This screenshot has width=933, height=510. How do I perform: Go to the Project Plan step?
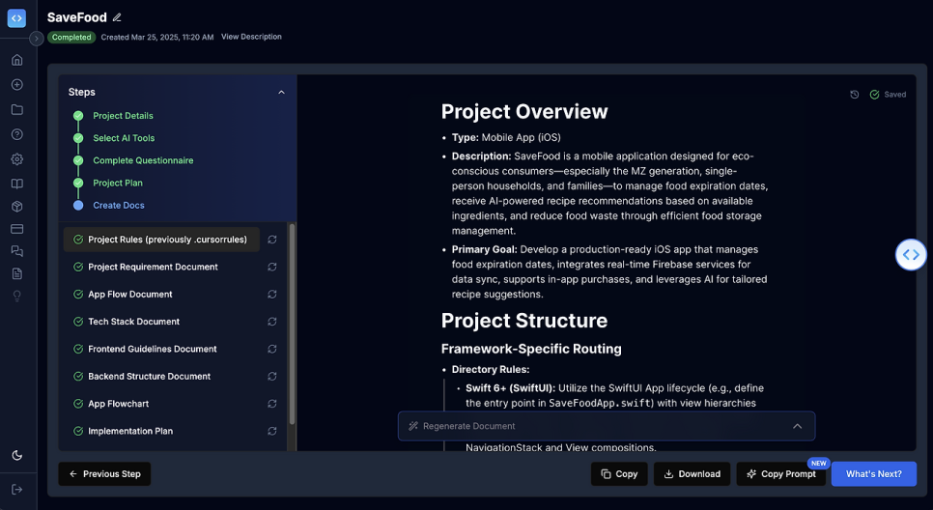(117, 183)
